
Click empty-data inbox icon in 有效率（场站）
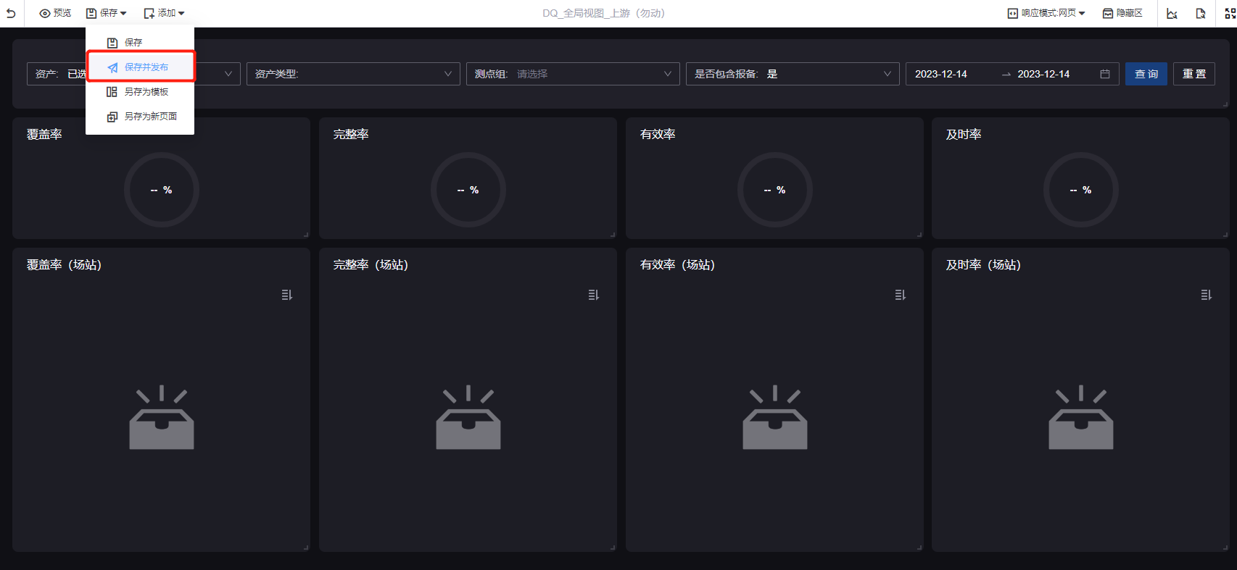click(x=775, y=417)
